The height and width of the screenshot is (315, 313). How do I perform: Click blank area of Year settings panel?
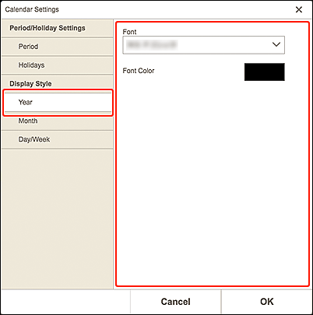tap(213, 181)
